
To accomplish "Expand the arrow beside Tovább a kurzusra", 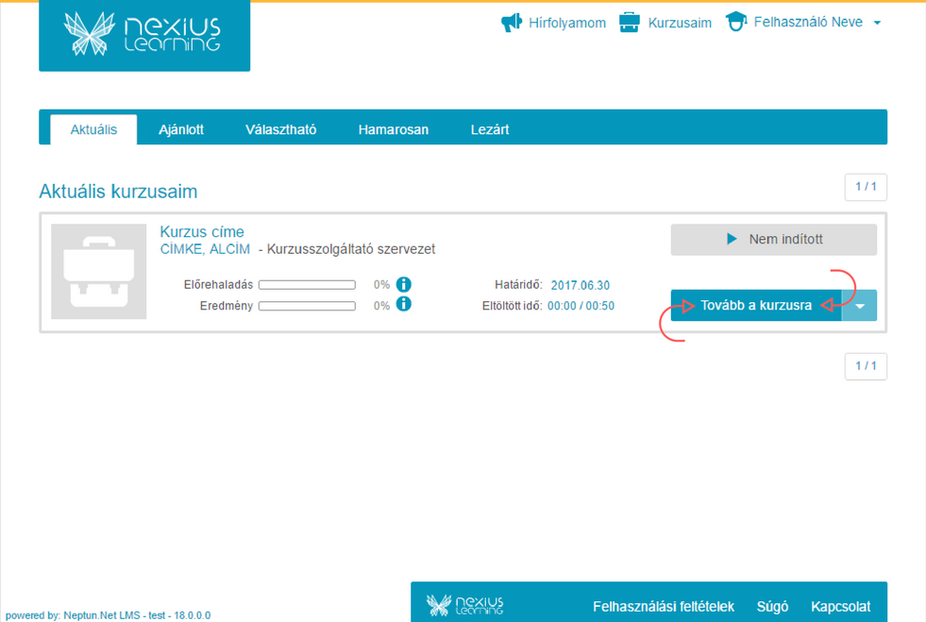I will coord(859,306).
